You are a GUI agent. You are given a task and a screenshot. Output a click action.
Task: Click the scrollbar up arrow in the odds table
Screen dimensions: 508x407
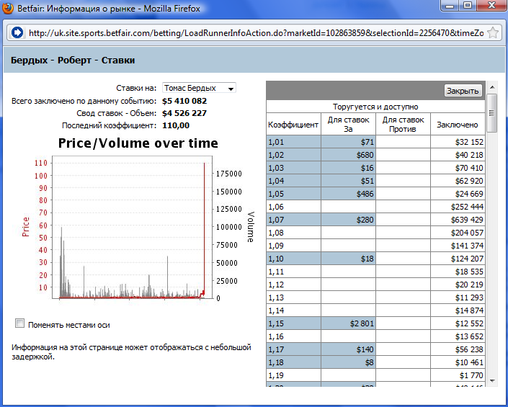(492, 100)
